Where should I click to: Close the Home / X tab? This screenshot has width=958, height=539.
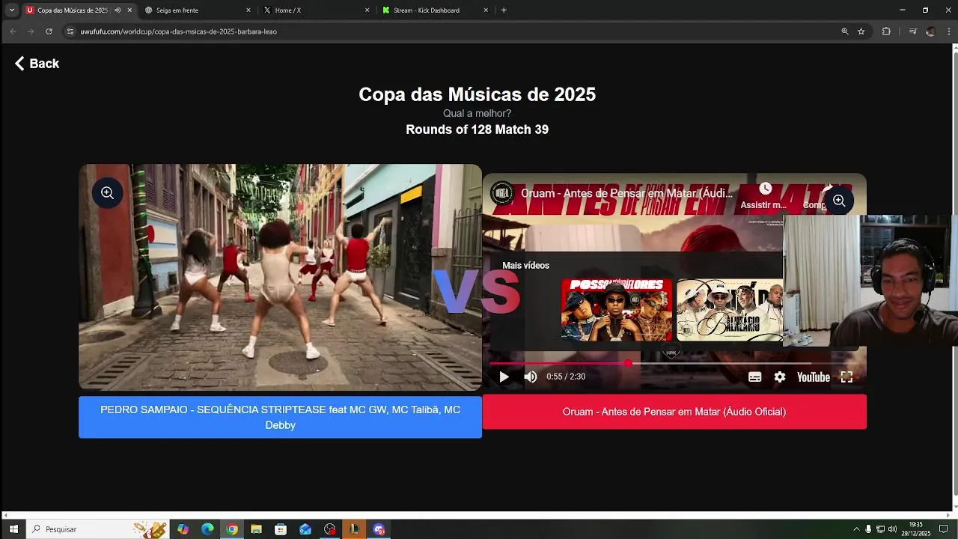click(x=367, y=10)
